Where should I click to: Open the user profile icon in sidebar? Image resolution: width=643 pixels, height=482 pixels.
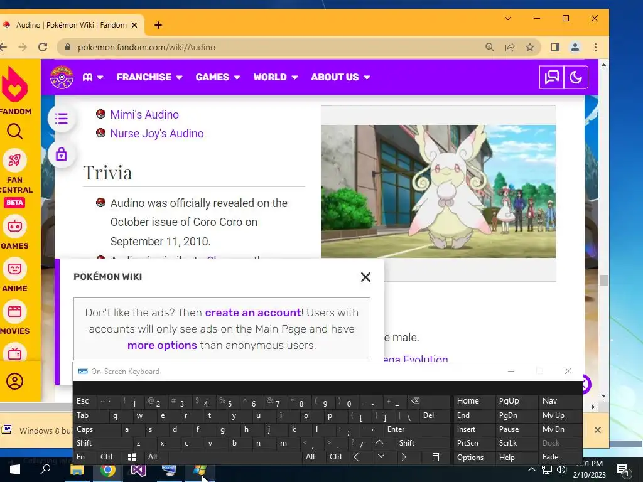coord(15,381)
